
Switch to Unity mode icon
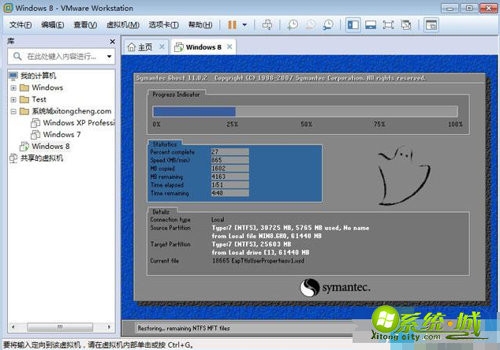coord(406,25)
